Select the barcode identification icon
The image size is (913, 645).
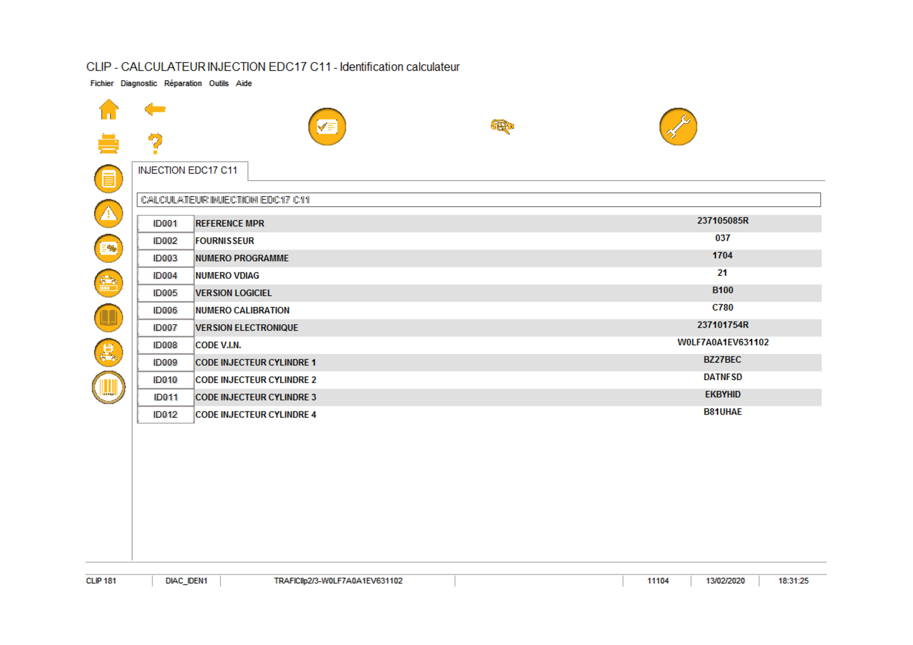point(109,388)
